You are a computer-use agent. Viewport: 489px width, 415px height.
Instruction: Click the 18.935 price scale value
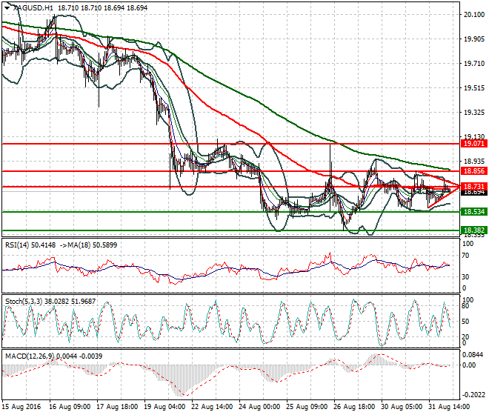coord(474,162)
